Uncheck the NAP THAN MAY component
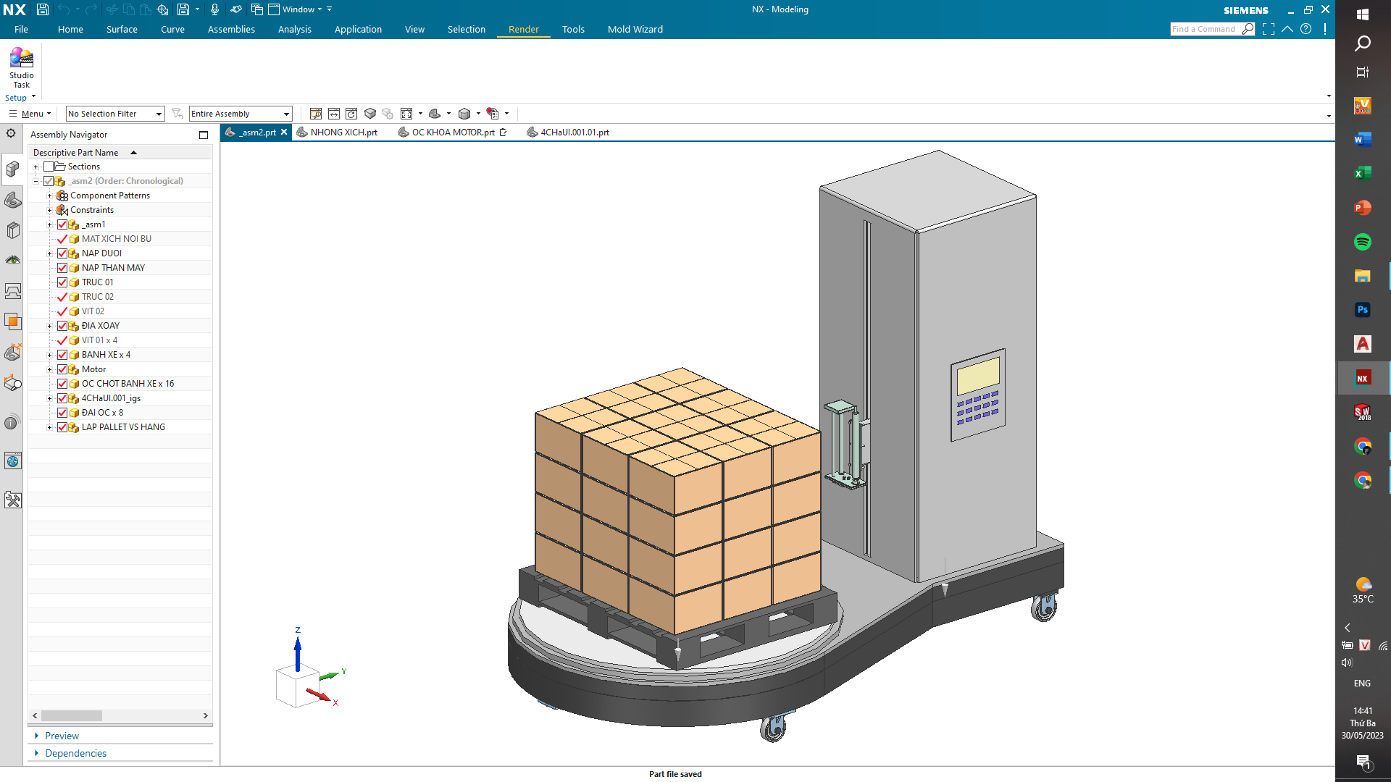 point(62,268)
